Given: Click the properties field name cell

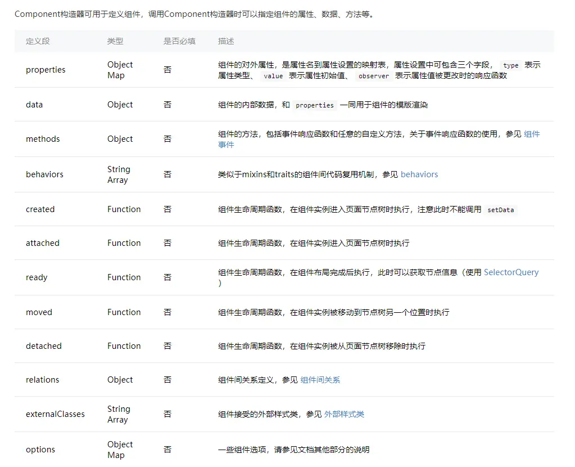Looking at the screenshot, I should tap(46, 70).
